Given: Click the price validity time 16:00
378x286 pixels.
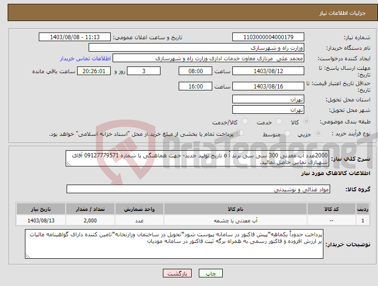Looking at the screenshot, I should coord(195,86).
